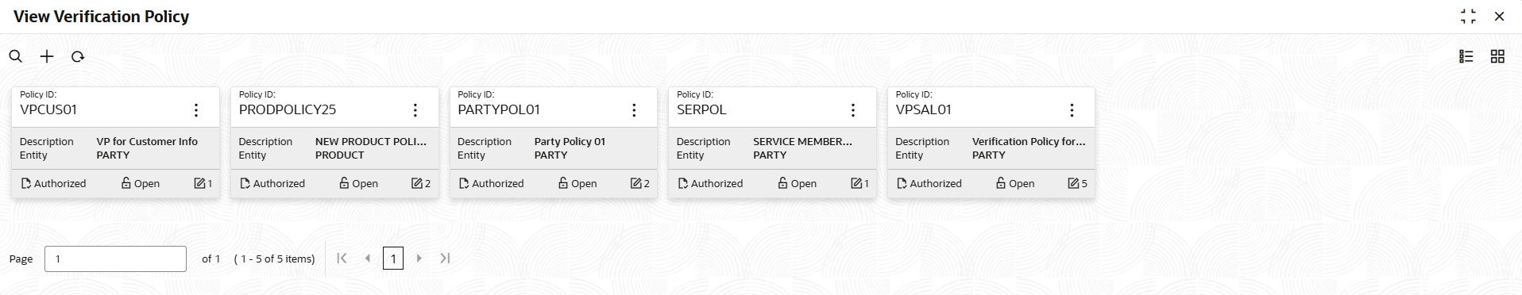This screenshot has width=1522, height=295.
Task: Collapse the View Verification Policy window
Action: (x=1468, y=17)
